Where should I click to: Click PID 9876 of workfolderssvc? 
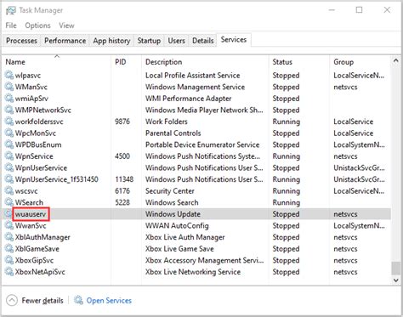click(x=122, y=122)
